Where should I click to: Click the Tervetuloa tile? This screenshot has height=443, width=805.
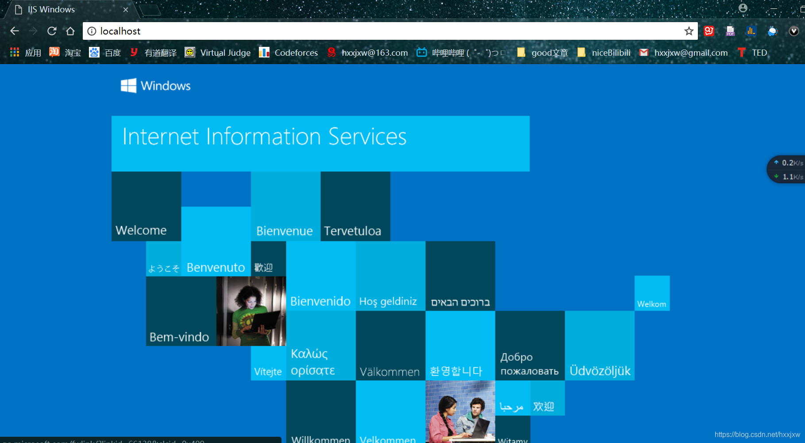(x=355, y=206)
